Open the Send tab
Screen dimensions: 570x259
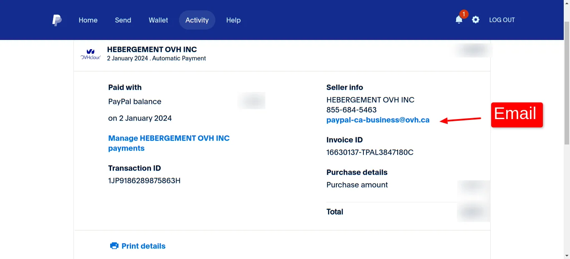point(123,20)
